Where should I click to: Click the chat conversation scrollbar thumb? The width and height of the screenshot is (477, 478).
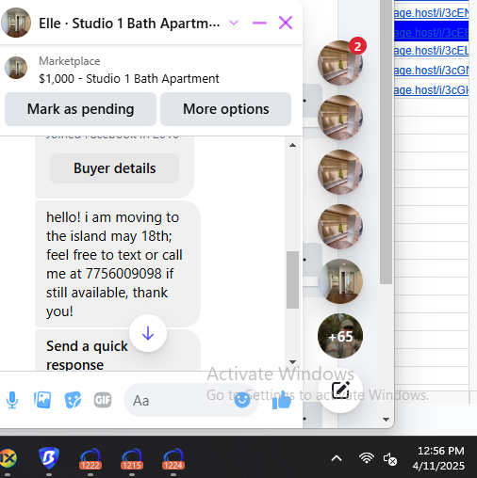pyautogui.click(x=292, y=279)
